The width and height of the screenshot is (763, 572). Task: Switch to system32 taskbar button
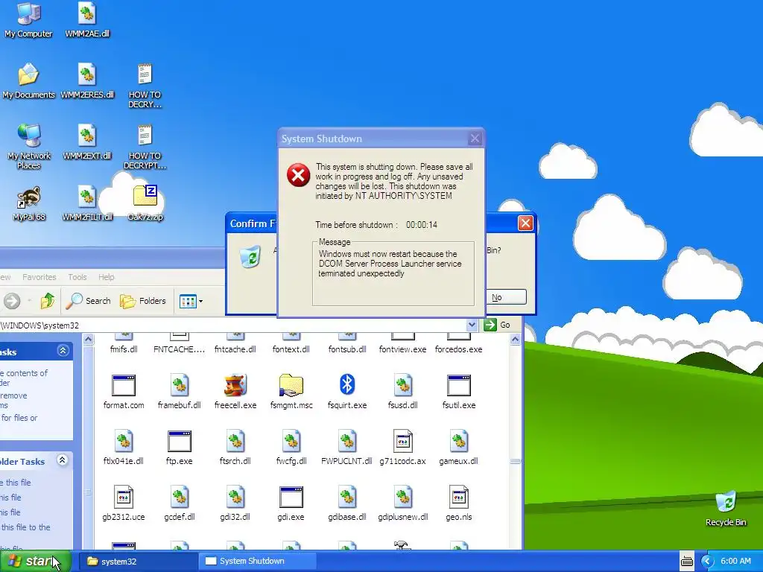point(138,562)
